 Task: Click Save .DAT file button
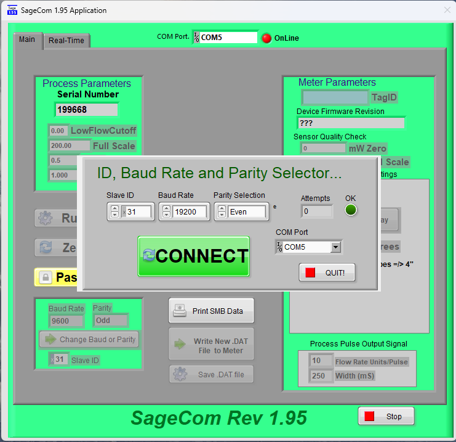[x=212, y=374]
